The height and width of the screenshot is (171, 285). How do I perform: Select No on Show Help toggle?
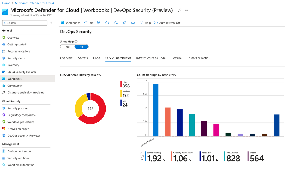coord(81,47)
